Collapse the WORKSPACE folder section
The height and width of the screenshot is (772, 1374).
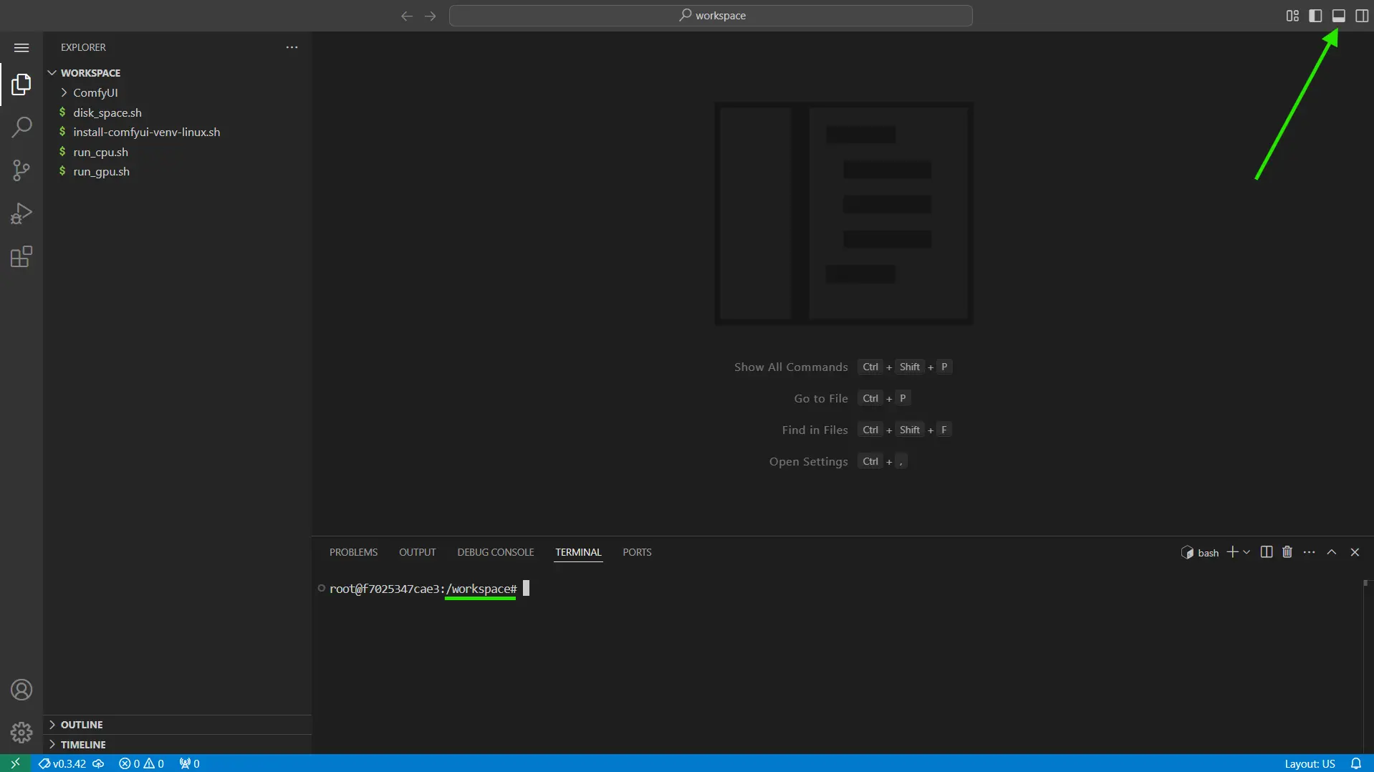coord(178,73)
